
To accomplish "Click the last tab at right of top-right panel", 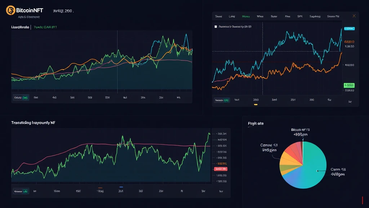I will point(333,16).
